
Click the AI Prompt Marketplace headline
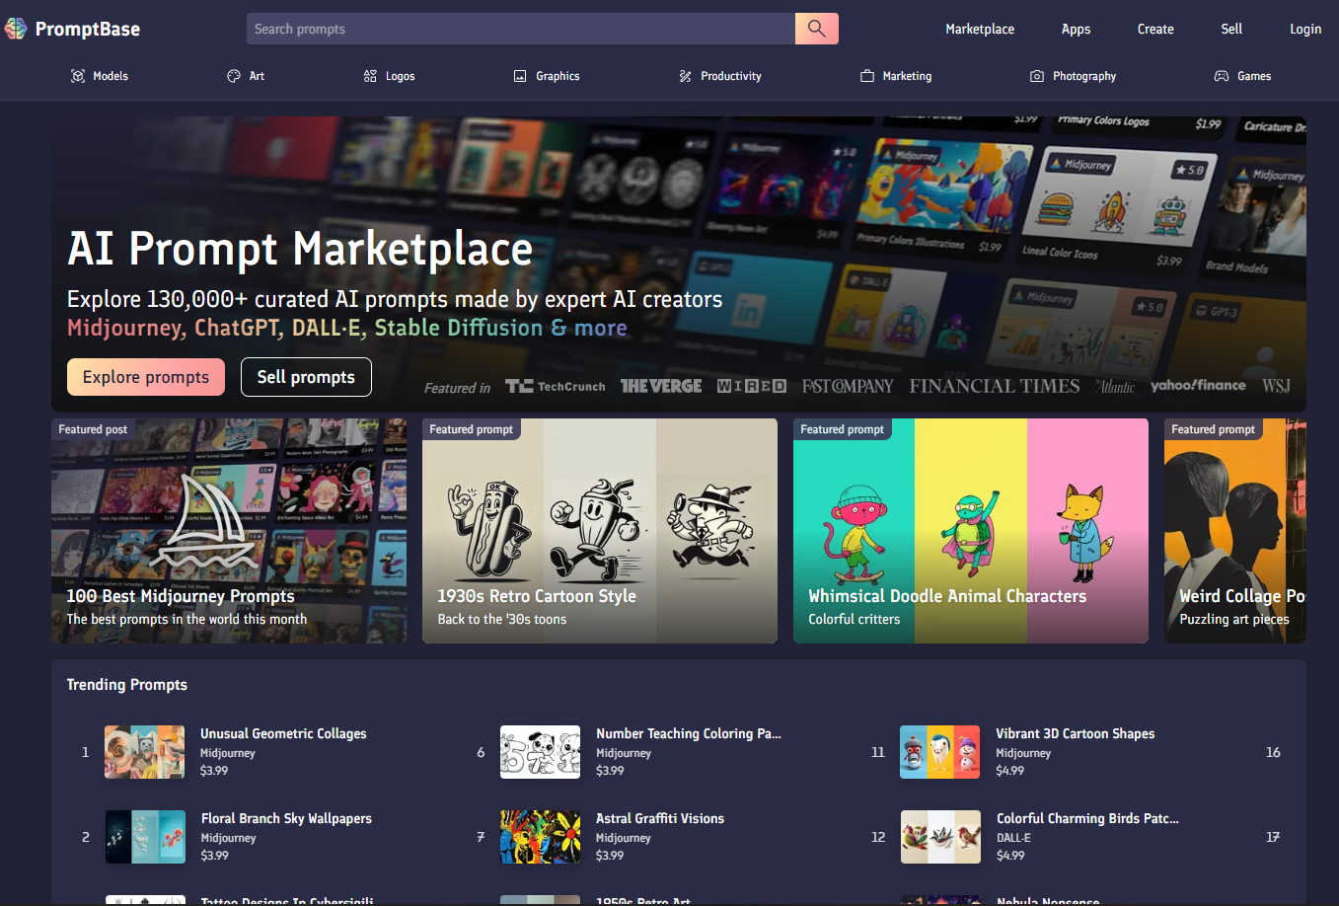click(300, 249)
